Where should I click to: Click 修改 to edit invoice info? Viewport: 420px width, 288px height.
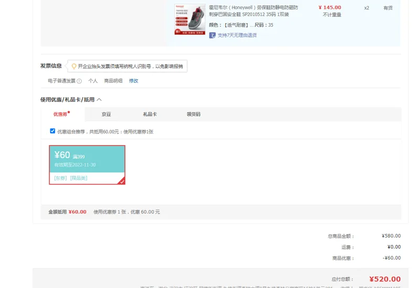point(133,81)
